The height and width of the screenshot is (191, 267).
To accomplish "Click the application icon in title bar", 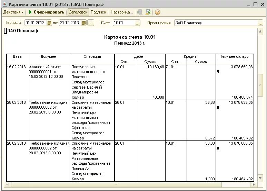I will [x=4, y=4].
